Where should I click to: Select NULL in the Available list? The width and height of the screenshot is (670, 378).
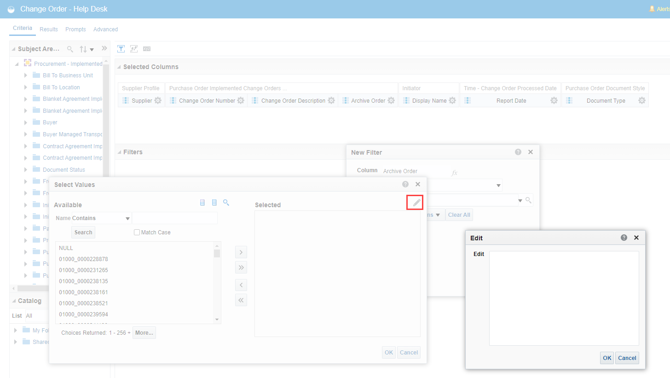click(x=66, y=248)
